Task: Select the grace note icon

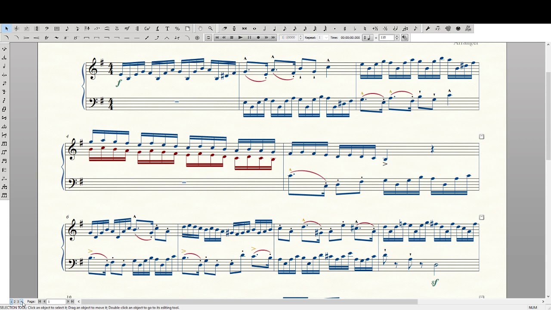Action: (x=415, y=28)
